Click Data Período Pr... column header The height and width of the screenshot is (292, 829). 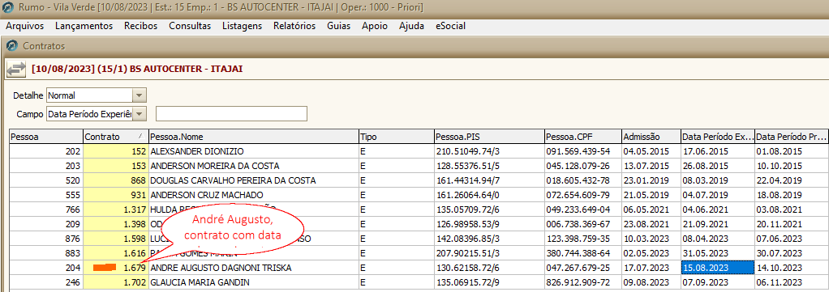pyautogui.click(x=791, y=137)
